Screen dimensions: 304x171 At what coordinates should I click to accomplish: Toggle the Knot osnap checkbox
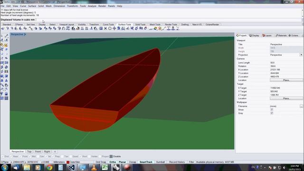click(80, 156)
